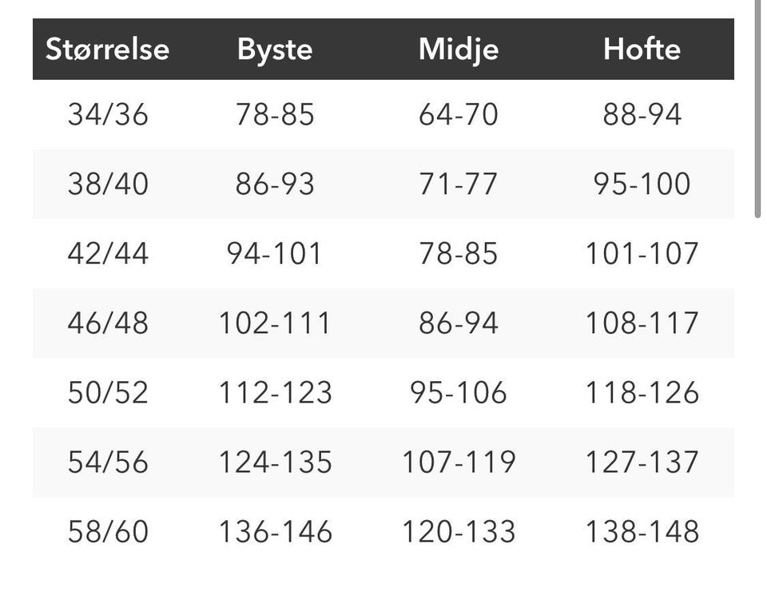Select size 50/52 cell

point(108,393)
